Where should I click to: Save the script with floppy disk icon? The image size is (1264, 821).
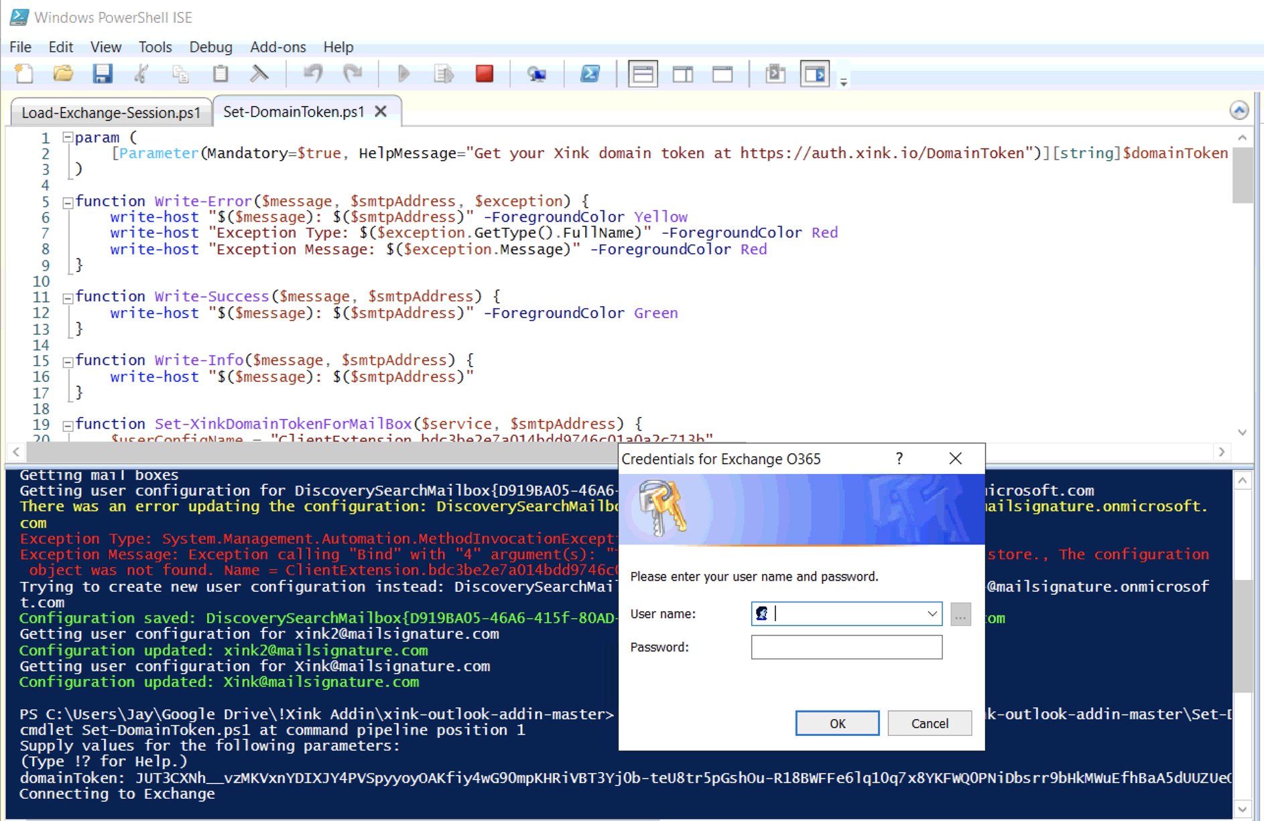(x=103, y=73)
